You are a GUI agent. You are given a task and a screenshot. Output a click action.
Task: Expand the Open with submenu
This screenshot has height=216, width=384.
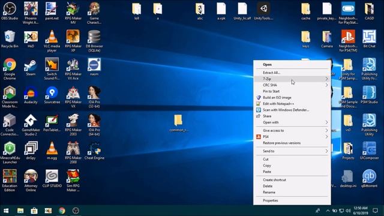(x=292, y=122)
